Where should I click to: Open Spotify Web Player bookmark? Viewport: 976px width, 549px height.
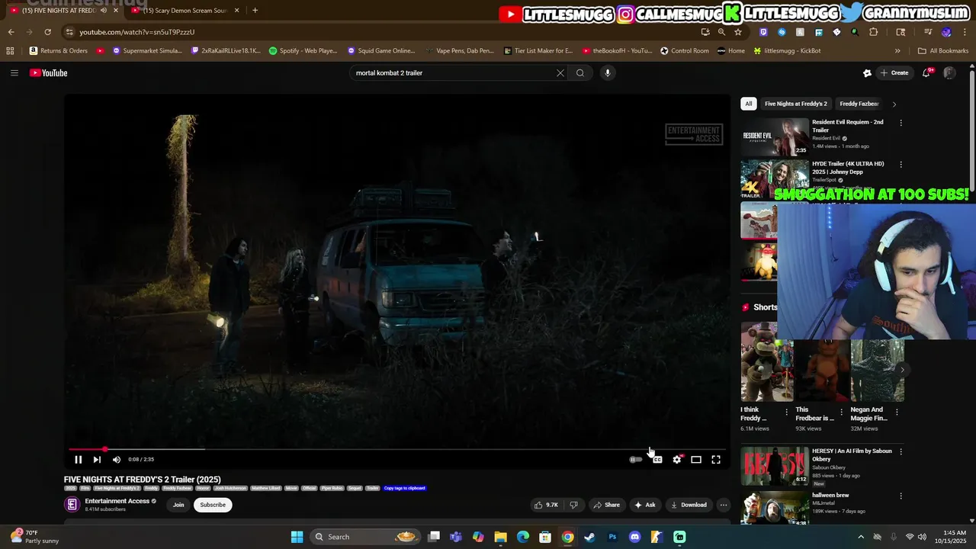pos(303,51)
